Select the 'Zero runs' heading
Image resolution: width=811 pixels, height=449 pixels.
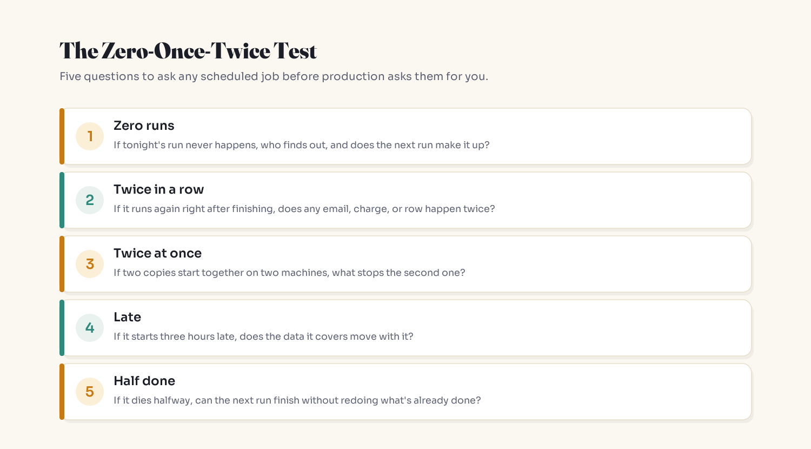point(144,126)
